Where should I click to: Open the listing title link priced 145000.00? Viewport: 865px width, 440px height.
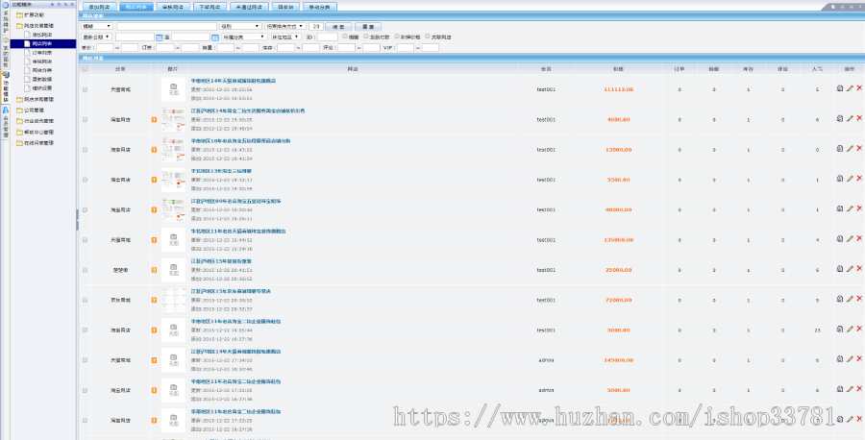click(x=236, y=352)
